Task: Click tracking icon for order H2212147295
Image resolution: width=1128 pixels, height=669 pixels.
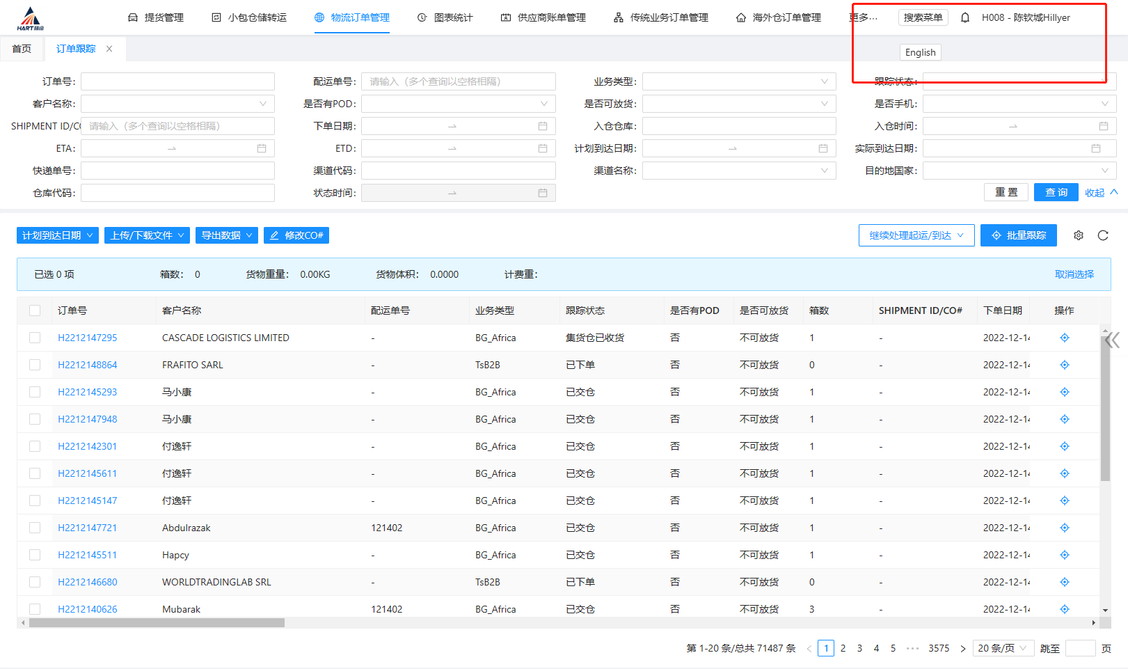Action: pyautogui.click(x=1064, y=338)
